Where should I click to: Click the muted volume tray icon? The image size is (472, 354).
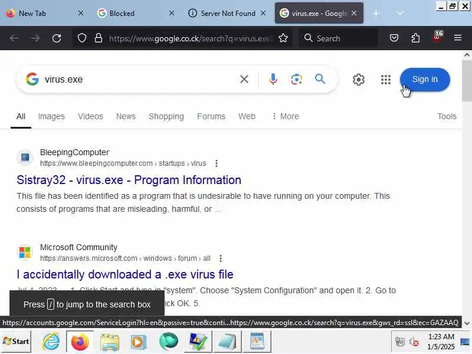414,342
